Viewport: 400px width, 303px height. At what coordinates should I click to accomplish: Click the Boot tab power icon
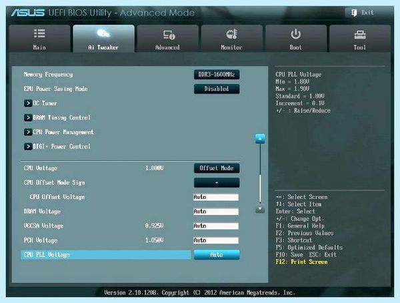click(295, 34)
